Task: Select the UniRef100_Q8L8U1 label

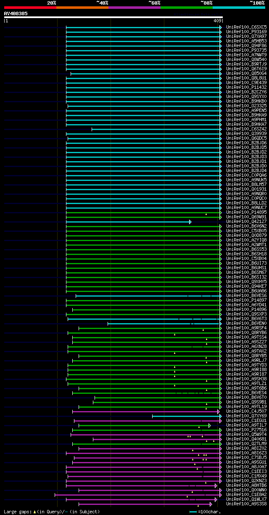Action: tap(246, 78)
